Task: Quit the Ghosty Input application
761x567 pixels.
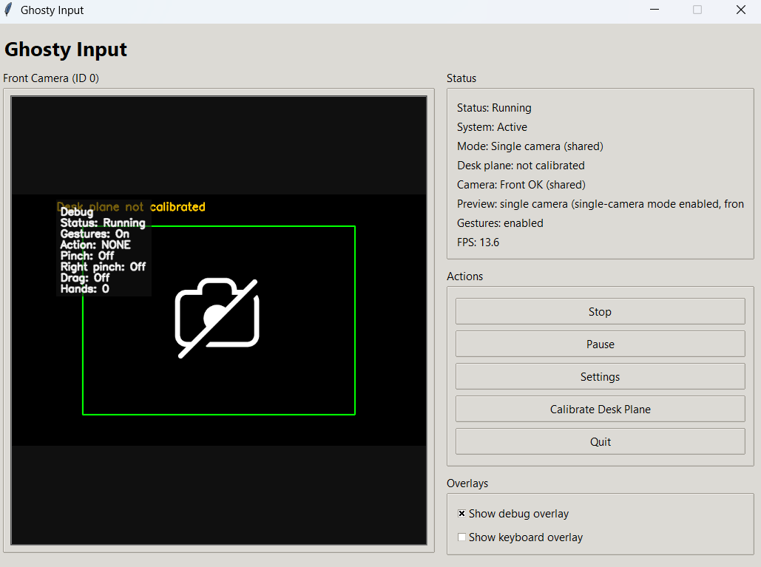Action: click(600, 441)
